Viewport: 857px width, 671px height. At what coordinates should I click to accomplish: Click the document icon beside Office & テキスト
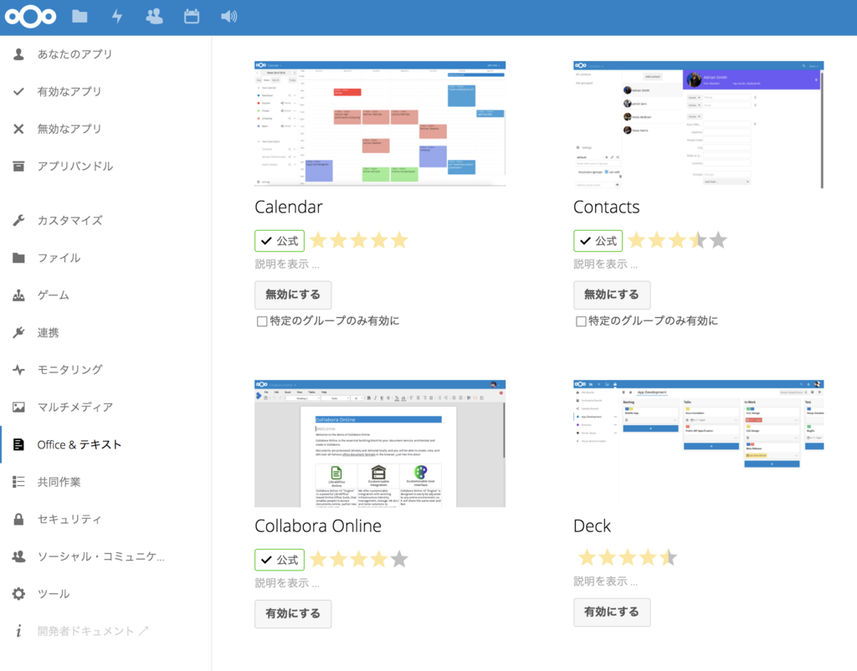18,445
